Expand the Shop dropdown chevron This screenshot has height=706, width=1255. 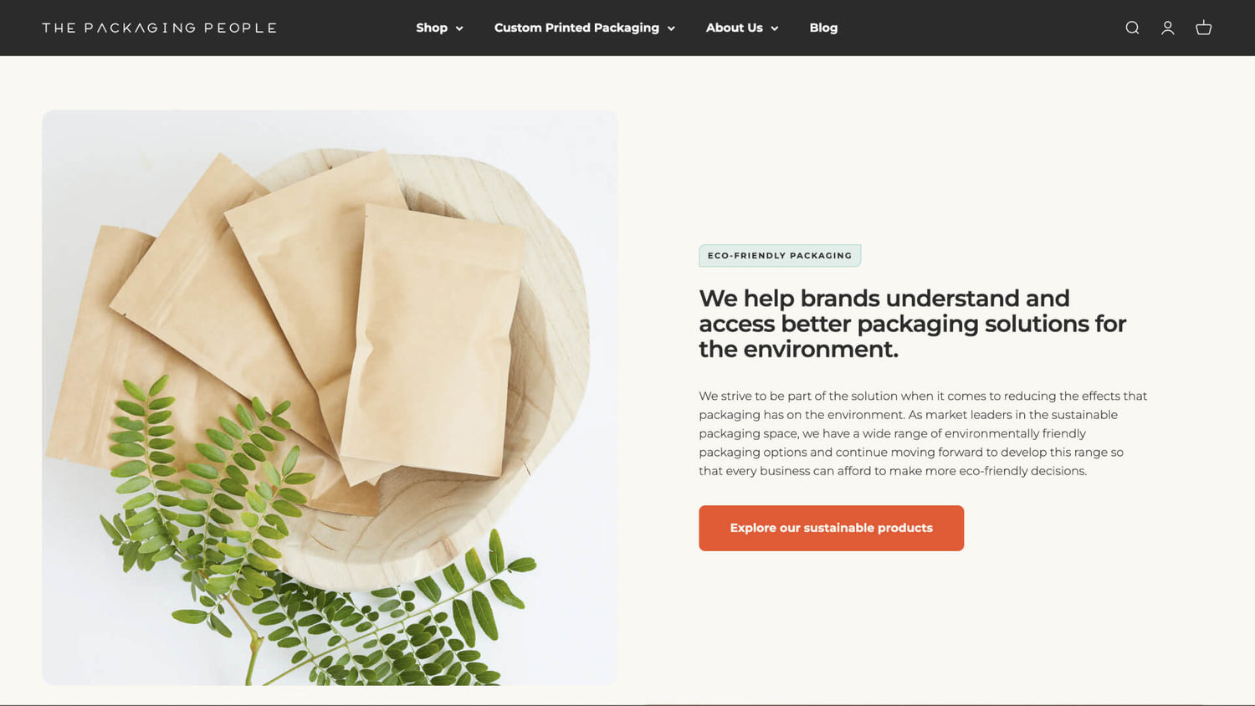[459, 28]
